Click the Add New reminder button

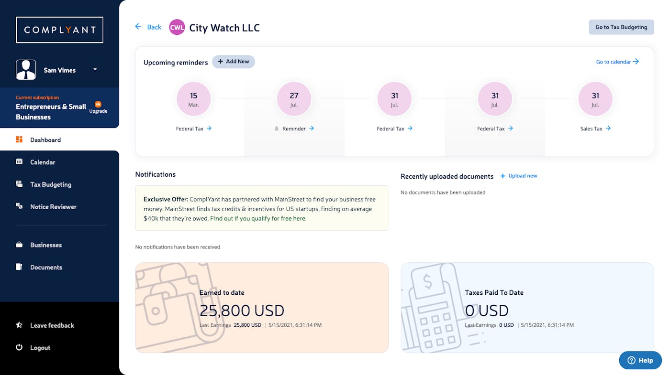tap(234, 62)
